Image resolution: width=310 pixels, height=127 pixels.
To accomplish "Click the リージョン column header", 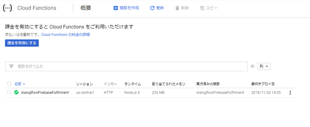I will [84, 84].
